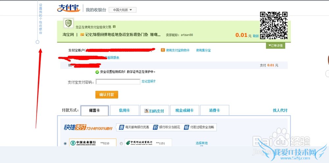Click the 淘宝网 text
329x163 pixels.
[68, 35]
